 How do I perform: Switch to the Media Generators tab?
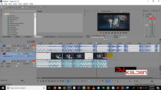click(x=50, y=37)
